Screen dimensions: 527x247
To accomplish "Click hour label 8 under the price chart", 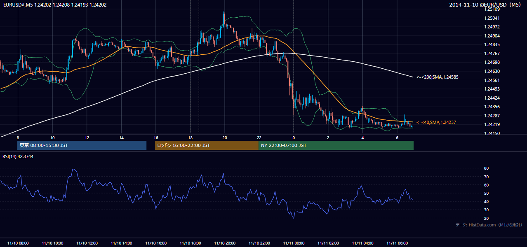I will (x=18, y=137).
